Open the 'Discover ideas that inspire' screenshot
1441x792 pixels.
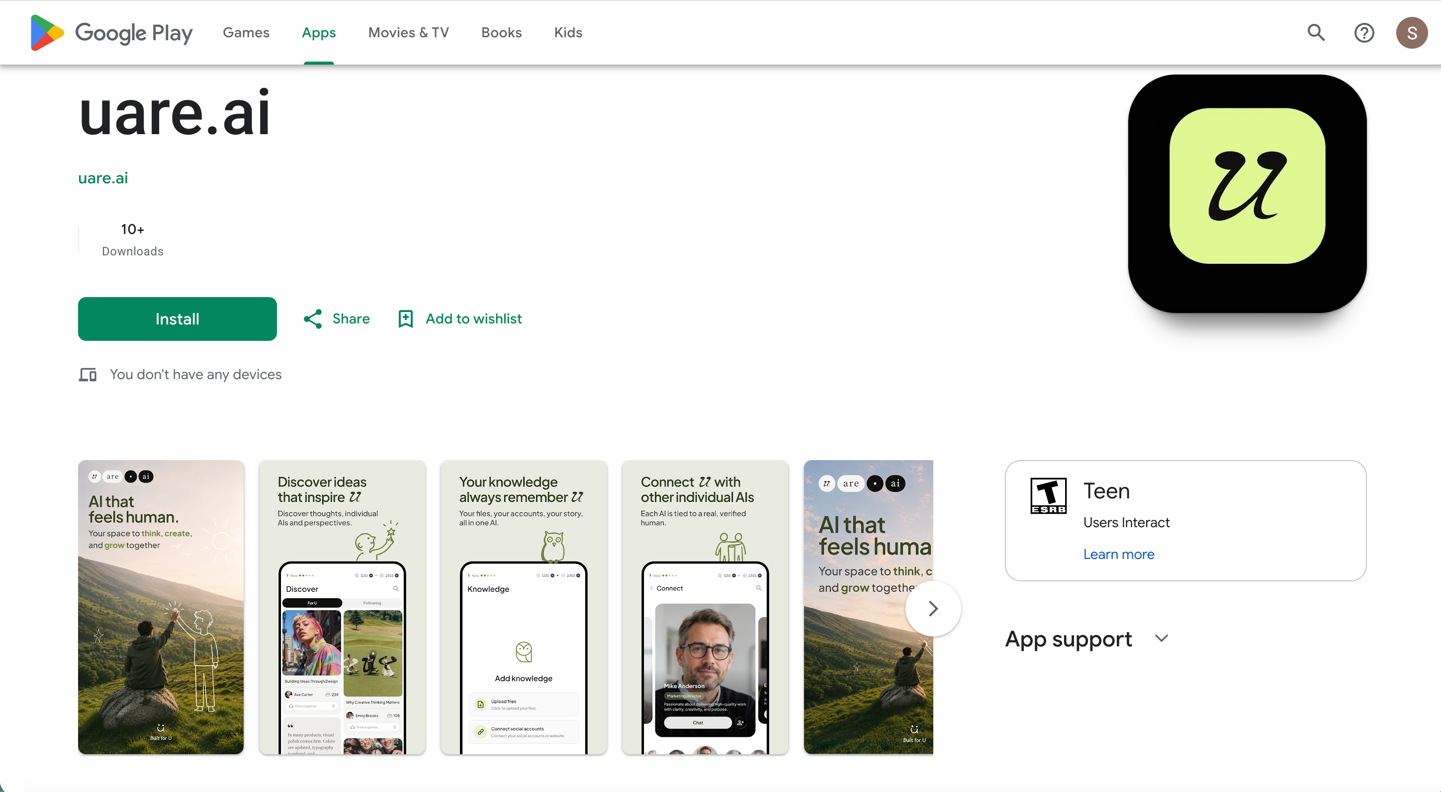(x=342, y=607)
